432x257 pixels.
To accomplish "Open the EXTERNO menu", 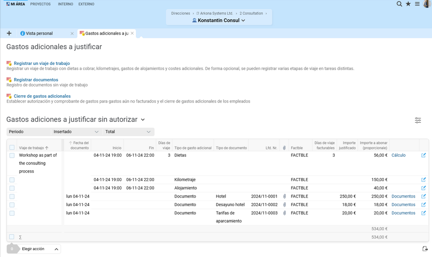I will pos(86,4).
